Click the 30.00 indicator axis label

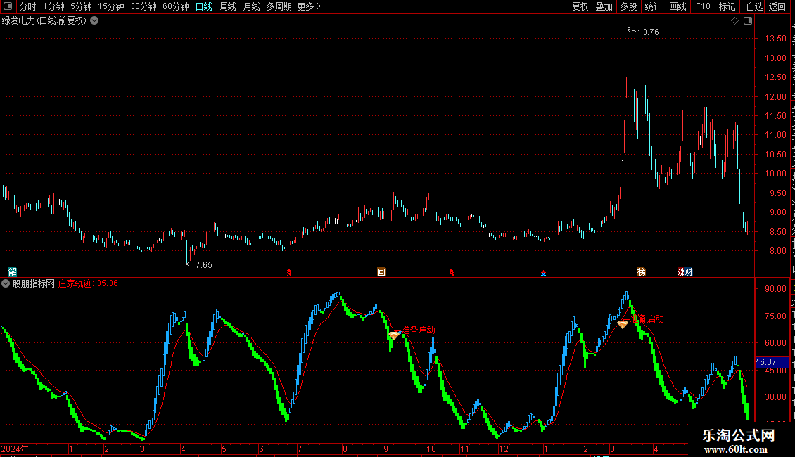[x=775, y=397]
